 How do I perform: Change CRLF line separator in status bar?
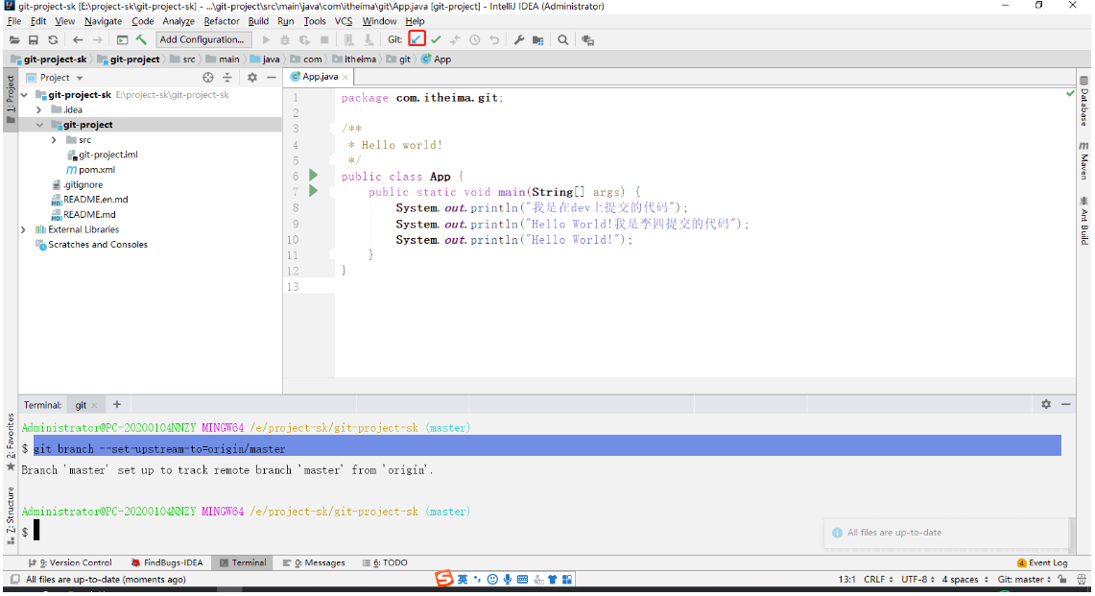(878, 580)
